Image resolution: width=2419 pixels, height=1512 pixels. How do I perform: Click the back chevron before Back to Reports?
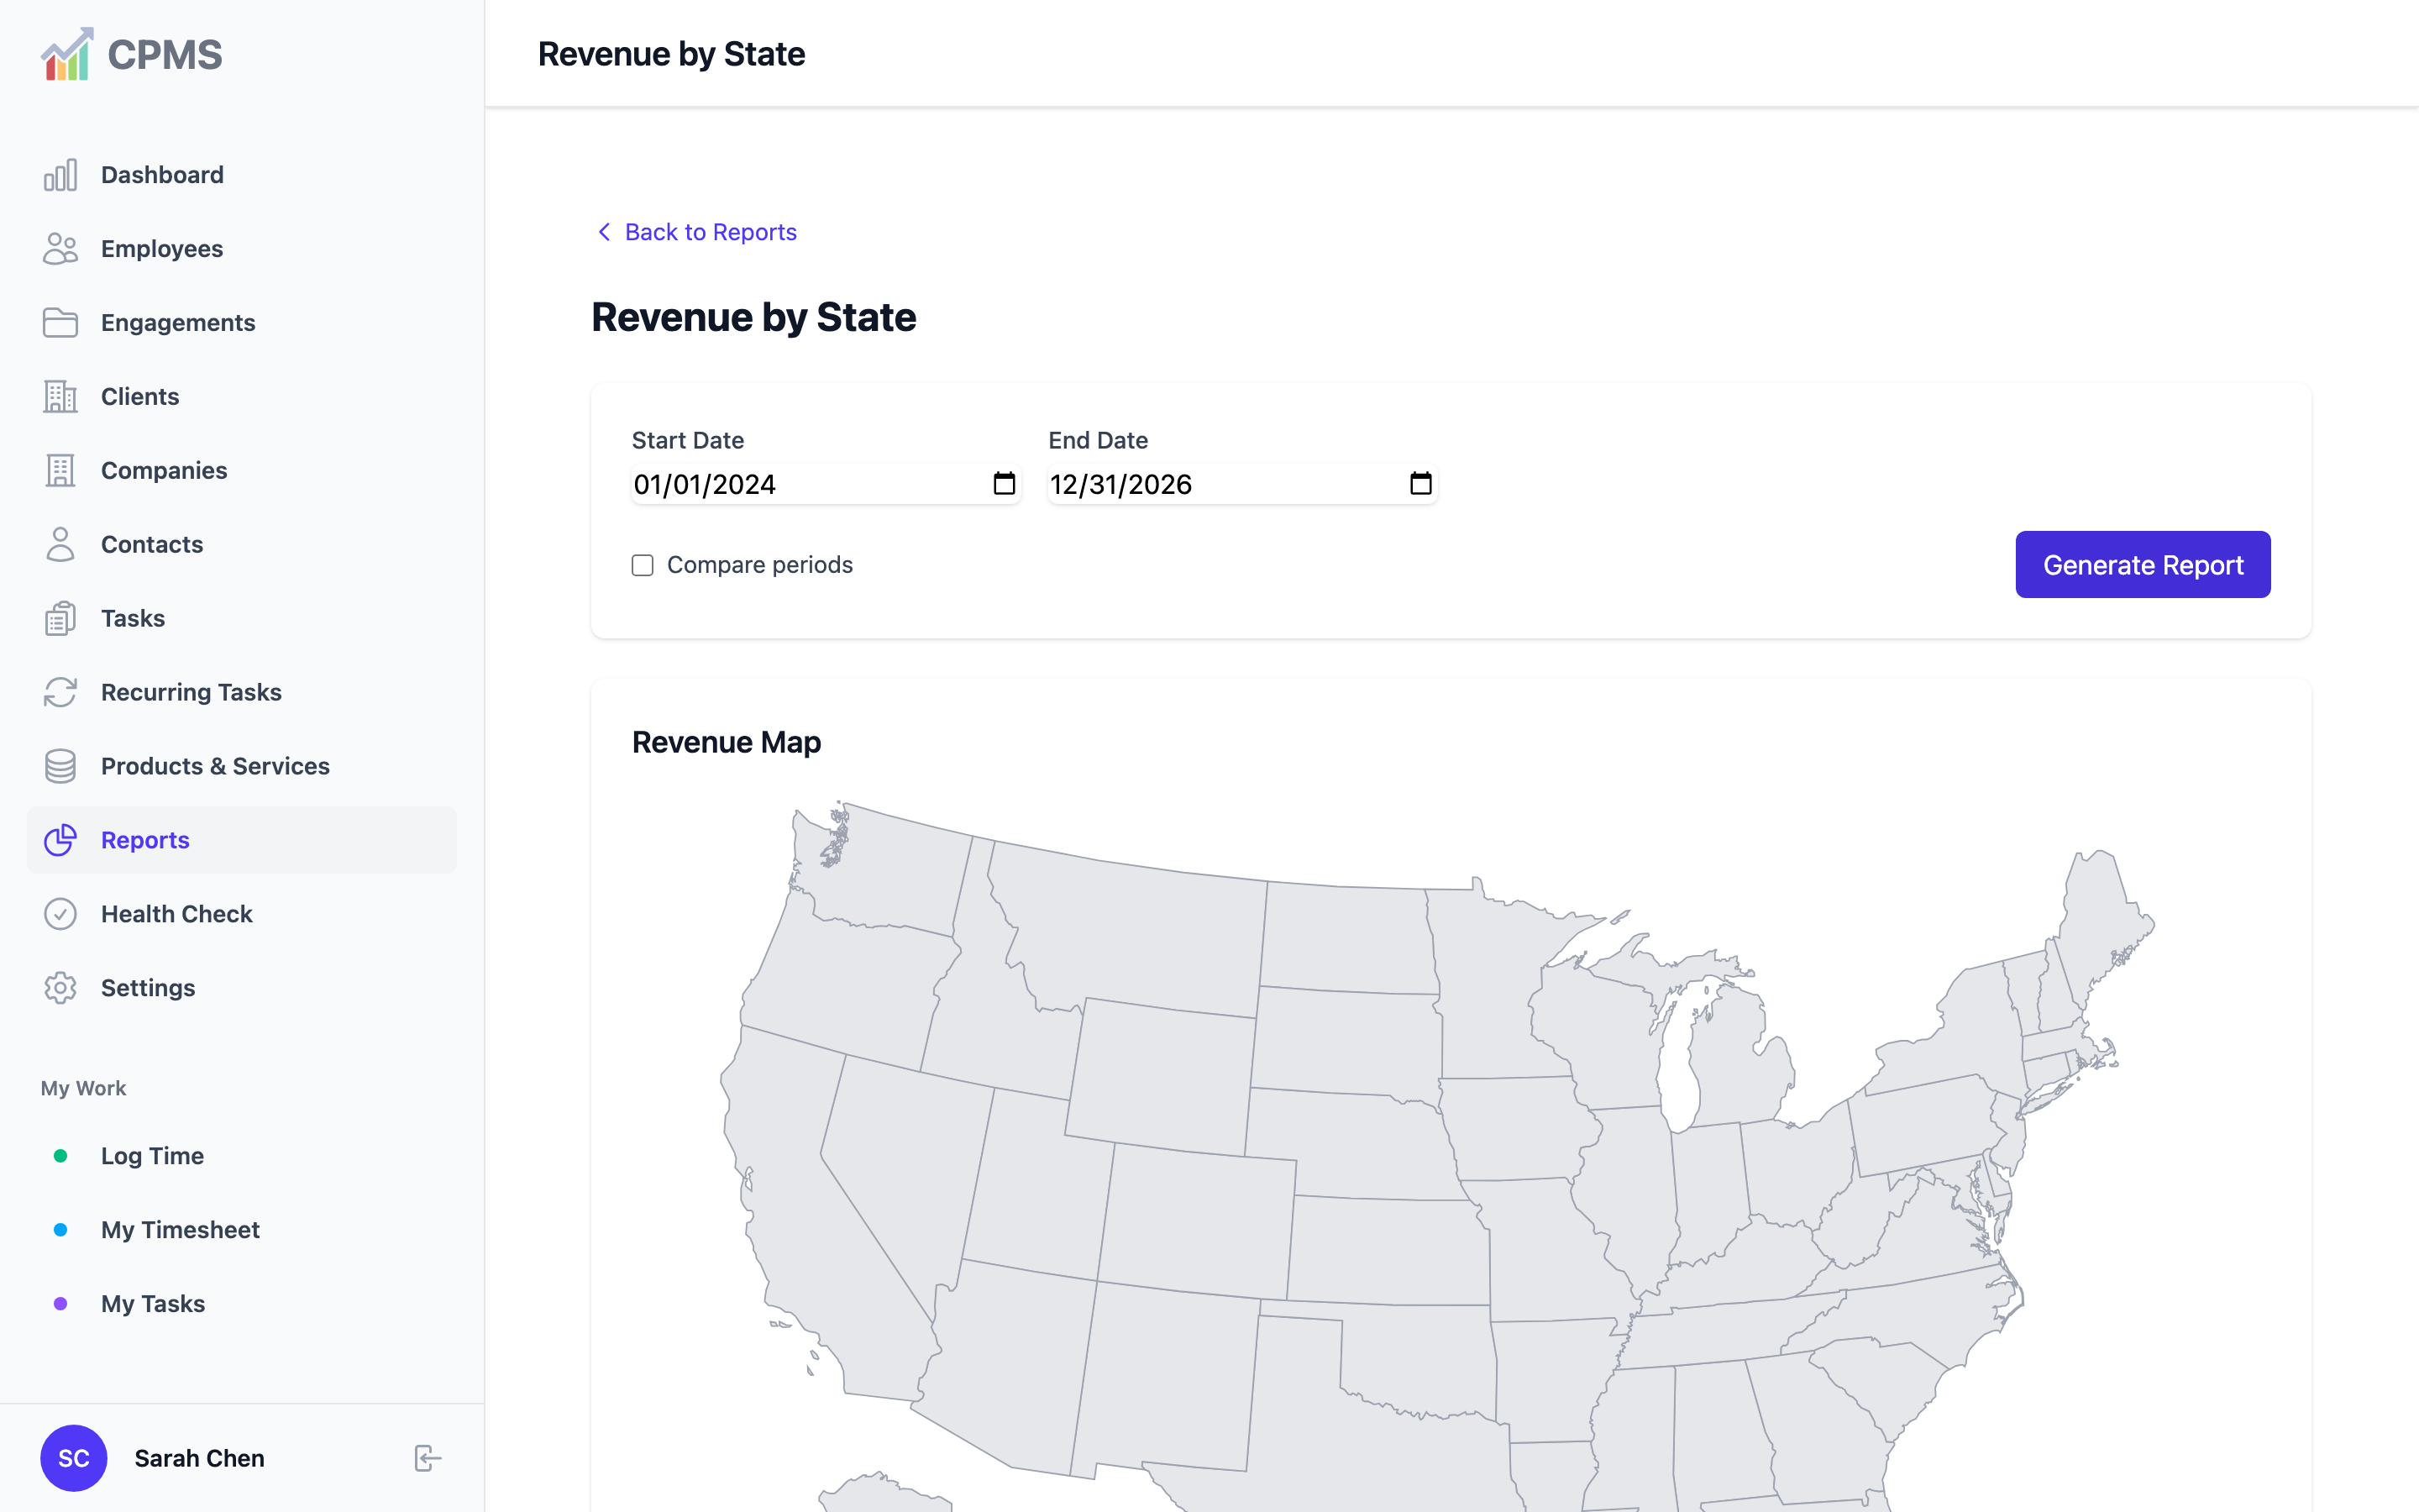[x=604, y=232]
